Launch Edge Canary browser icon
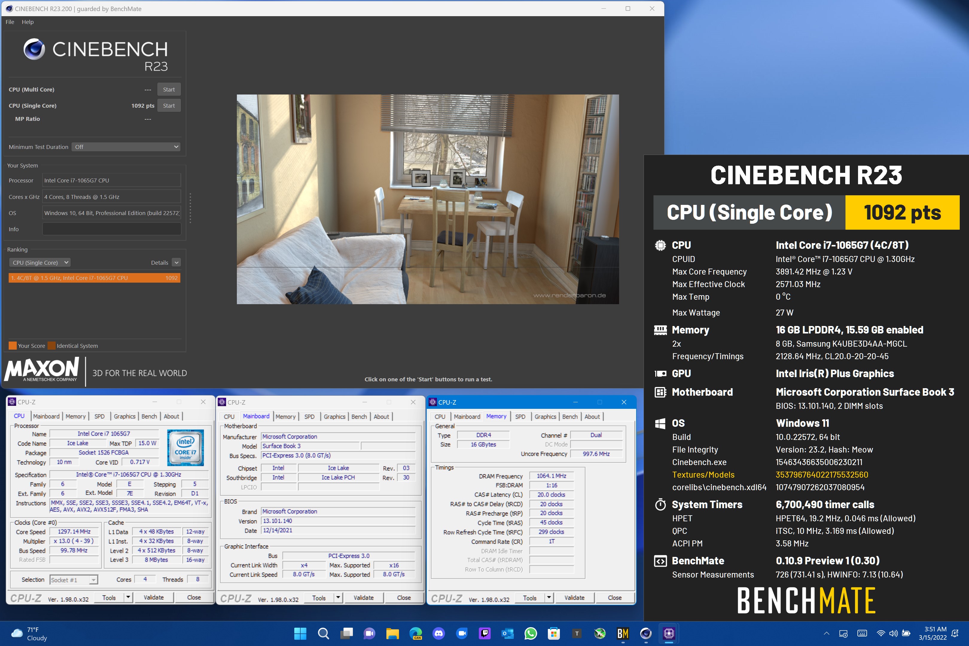The image size is (969, 646). [x=416, y=633]
